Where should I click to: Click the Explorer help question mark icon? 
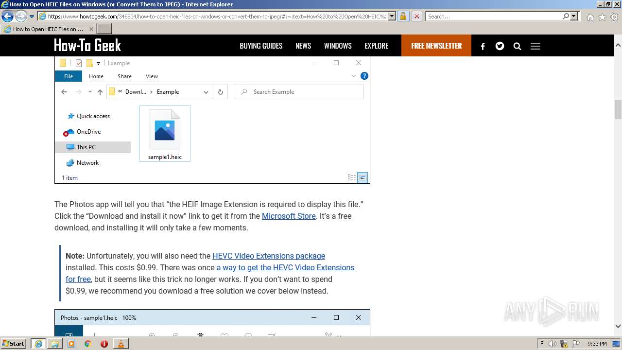click(364, 76)
